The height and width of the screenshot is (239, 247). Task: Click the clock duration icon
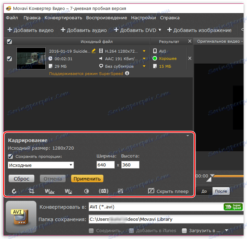pos(50,58)
